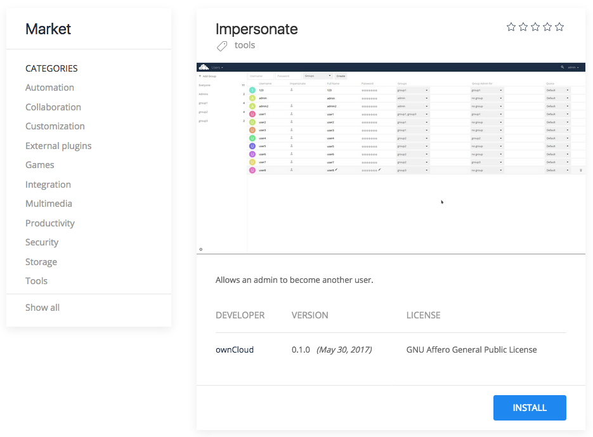Image resolution: width=593 pixels, height=437 pixels.
Task: Click the search magnifier in the preview toolbar
Action: [x=562, y=67]
